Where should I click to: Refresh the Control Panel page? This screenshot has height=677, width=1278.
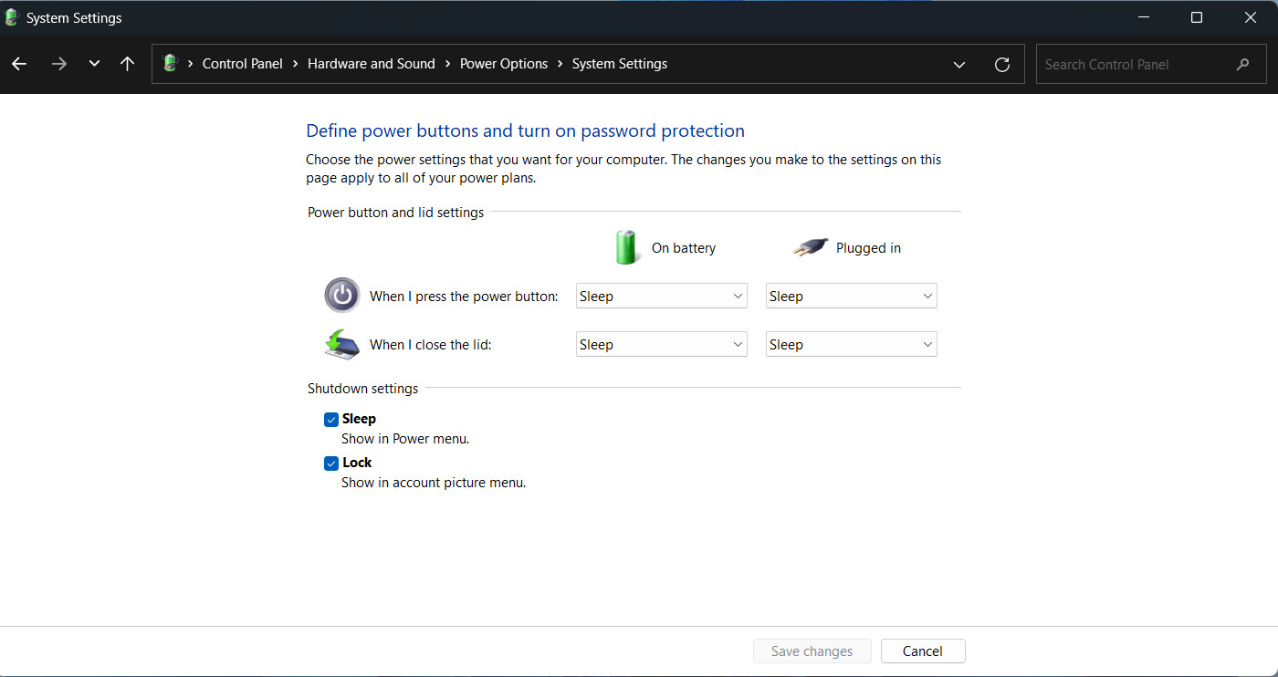1002,64
